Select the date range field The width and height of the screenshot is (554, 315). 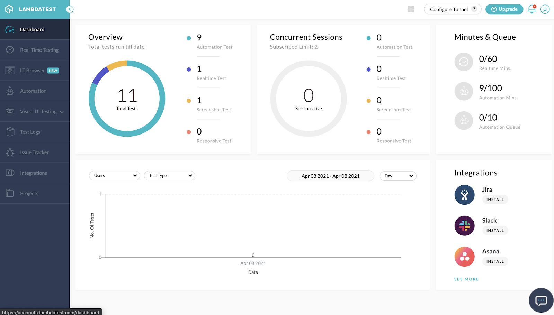[330, 176]
